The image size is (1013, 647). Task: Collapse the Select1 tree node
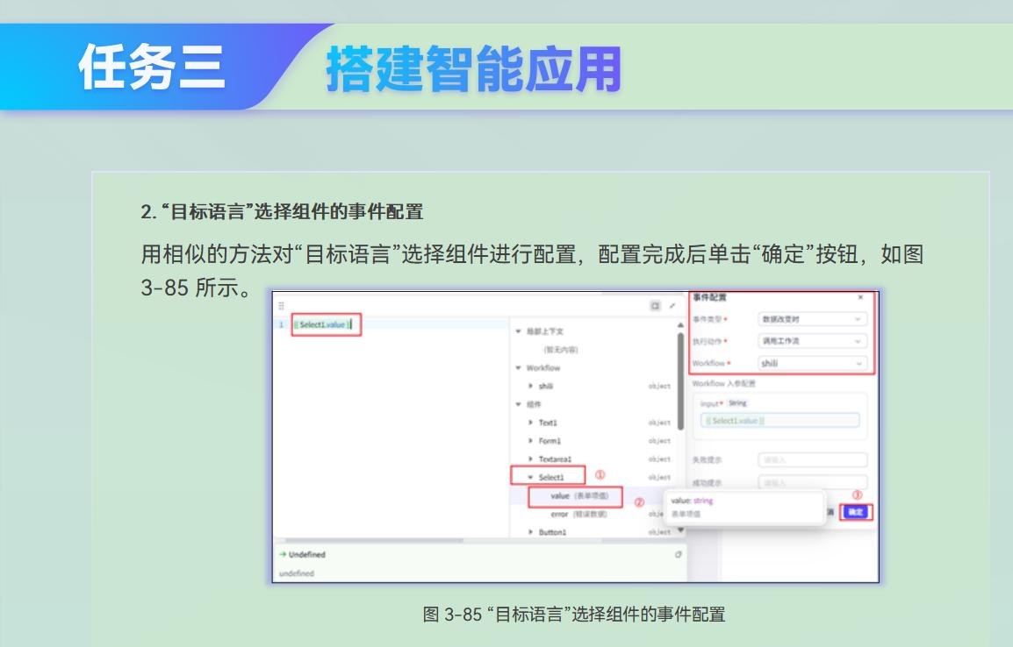[x=530, y=477]
